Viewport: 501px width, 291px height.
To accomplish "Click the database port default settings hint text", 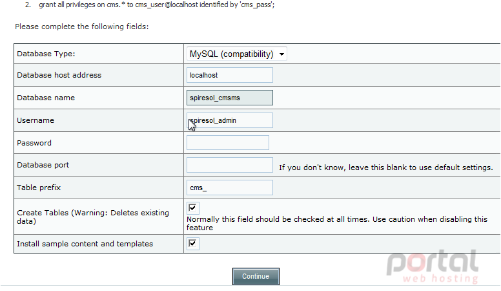I will 386,167.
